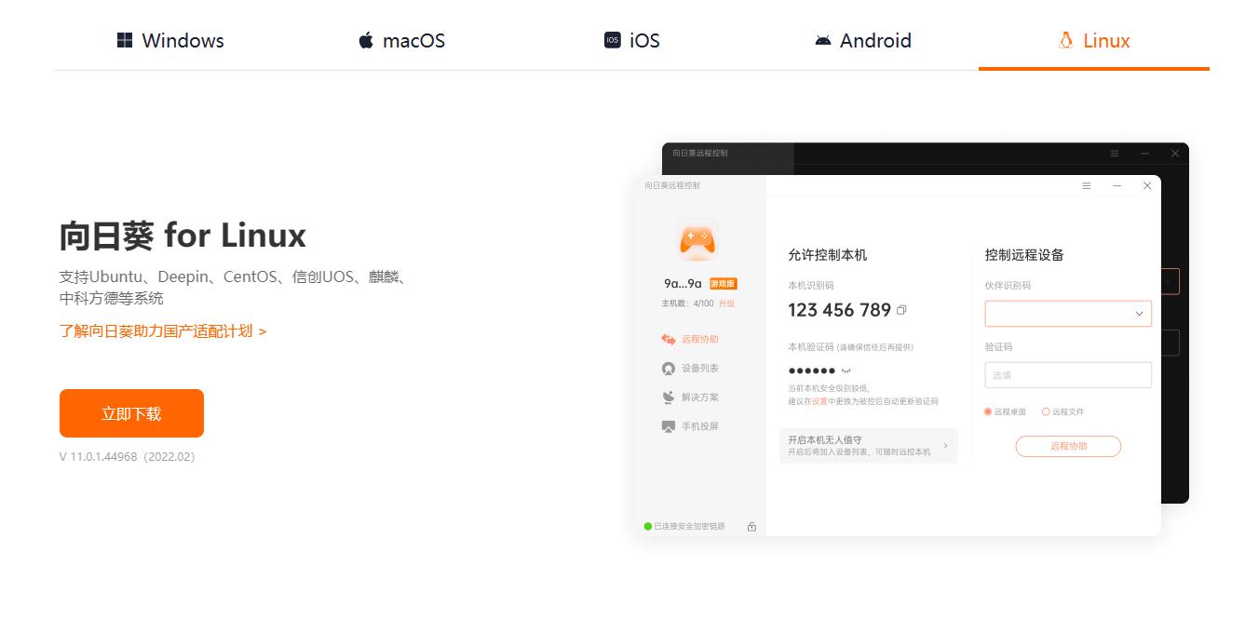1245x620 pixels.
Task: Reveal the hidden verification code with eye toggle
Action: pos(846,369)
